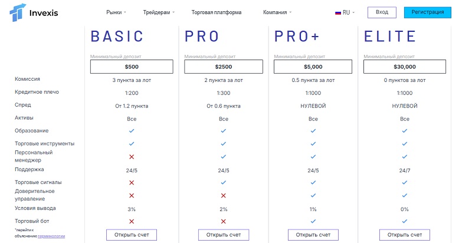Click BASIC's red cross for Персональный менеджер
Viewport: 472px width, 243px height.
[132, 157]
